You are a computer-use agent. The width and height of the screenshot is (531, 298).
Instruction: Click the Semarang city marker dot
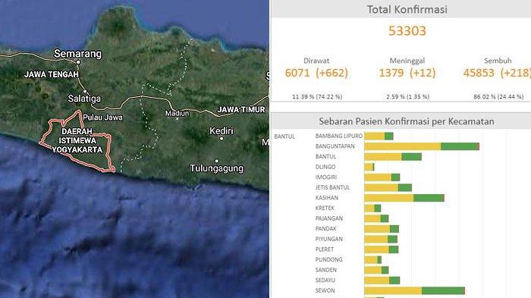tap(78, 62)
